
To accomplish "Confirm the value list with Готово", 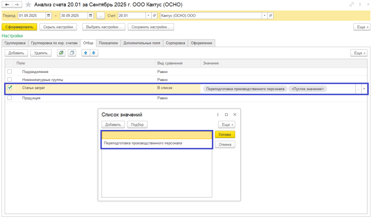I will (x=225, y=134).
